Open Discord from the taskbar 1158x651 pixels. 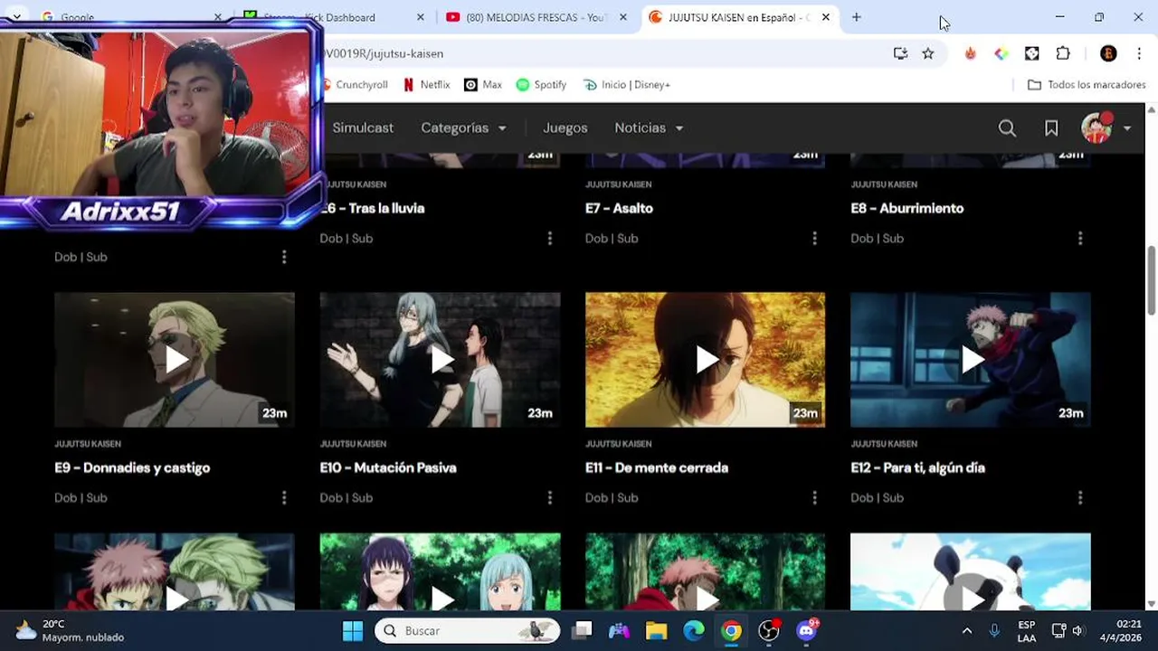806,630
